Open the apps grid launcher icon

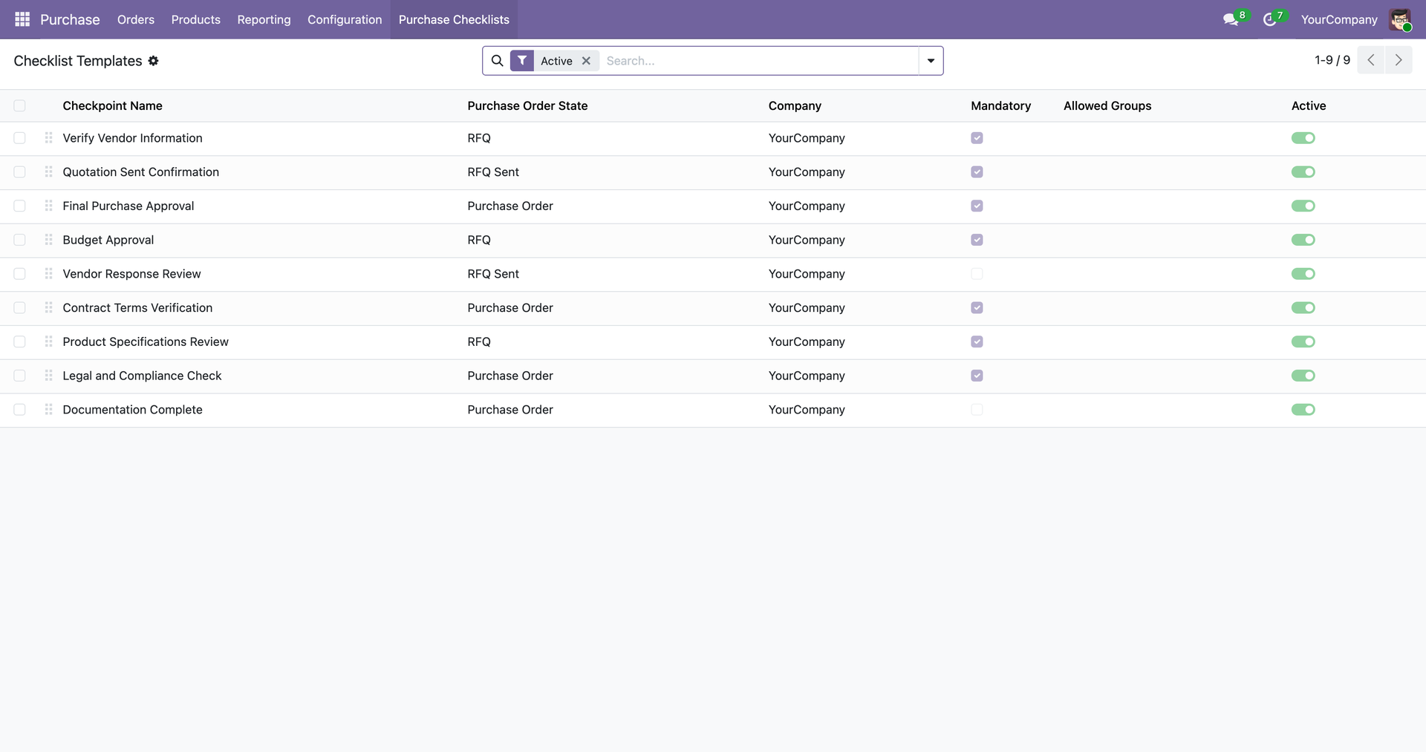coord(22,19)
